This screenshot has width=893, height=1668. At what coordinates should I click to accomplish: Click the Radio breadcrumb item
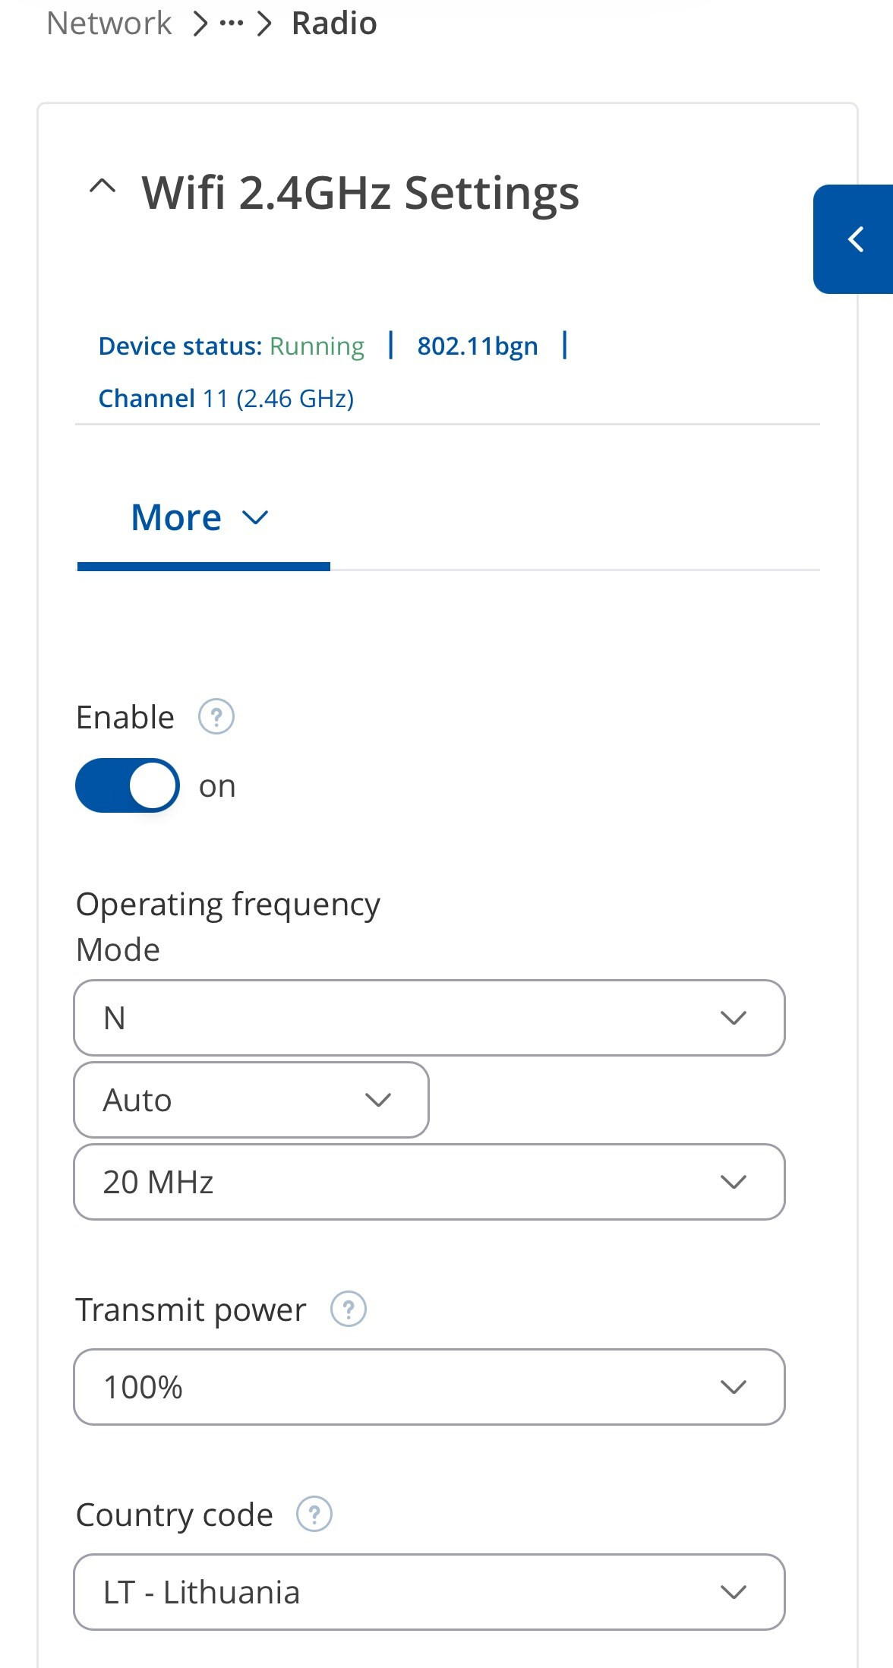[x=334, y=24]
